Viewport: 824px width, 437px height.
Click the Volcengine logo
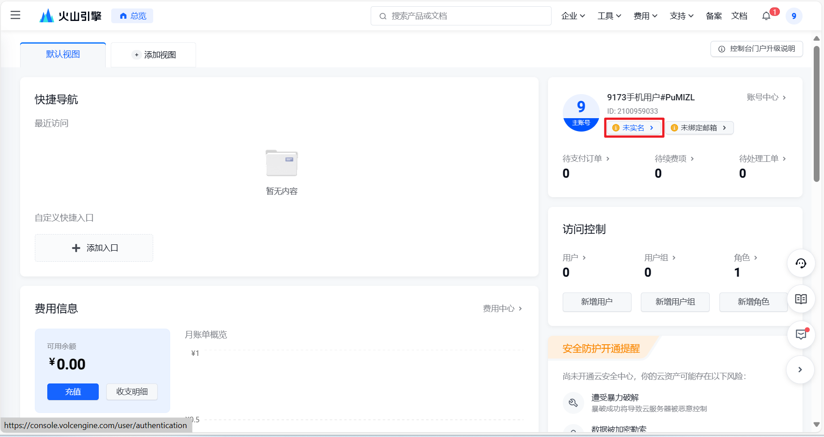(x=71, y=16)
